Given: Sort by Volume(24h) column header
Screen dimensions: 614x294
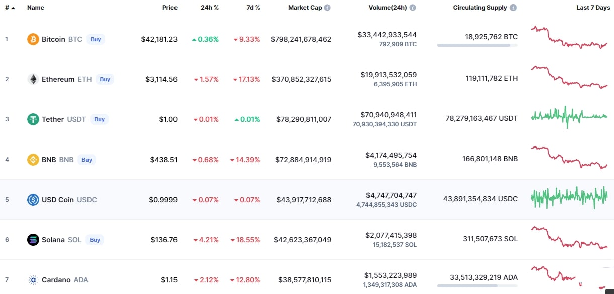Looking at the screenshot, I should 388,8.
